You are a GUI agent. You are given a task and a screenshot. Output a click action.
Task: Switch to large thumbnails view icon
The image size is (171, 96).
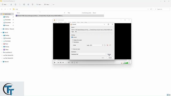coord(170,95)
